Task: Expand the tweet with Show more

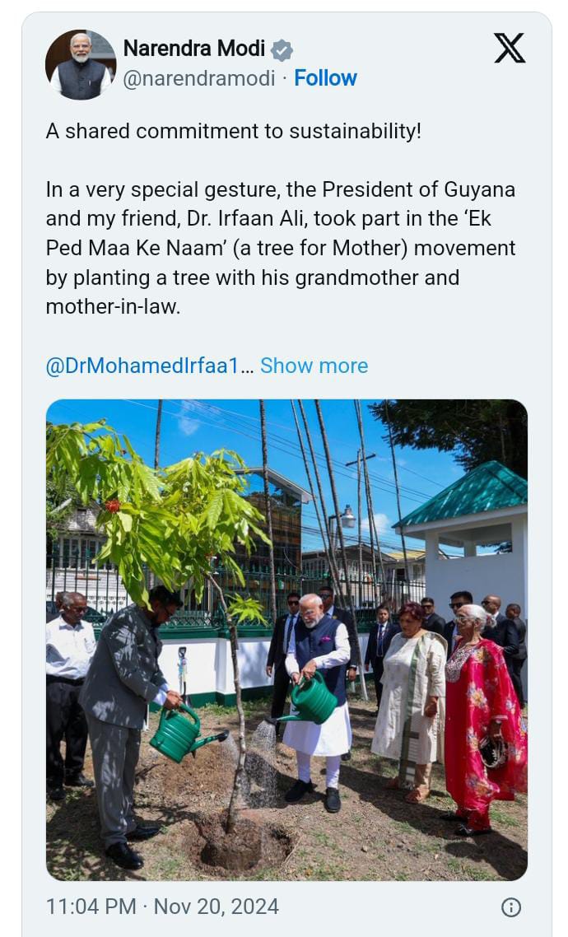Action: (314, 366)
